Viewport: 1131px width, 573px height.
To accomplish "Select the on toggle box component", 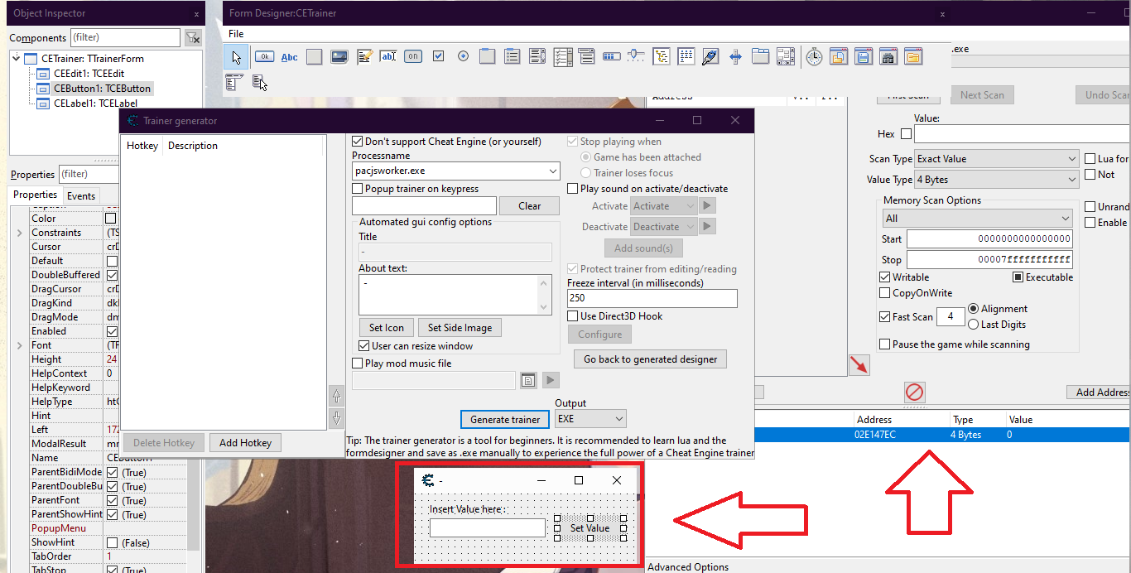I will [412, 56].
